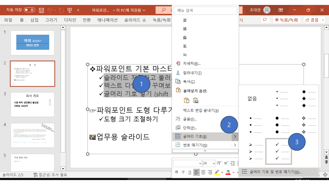The width and height of the screenshot is (329, 185).
Task: Select slide 3 thumbnail '회사 개요'
Action: click(x=32, y=104)
